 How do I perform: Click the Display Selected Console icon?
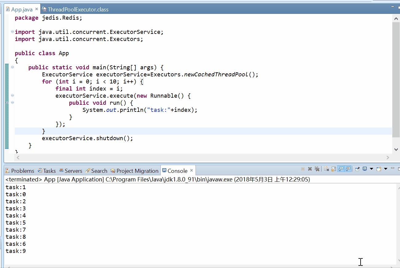(x=365, y=169)
